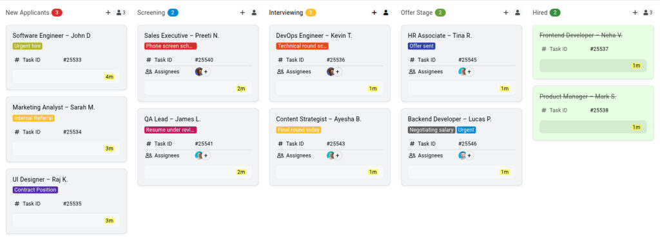Open HR Associate – Tina R. card title

(440, 35)
